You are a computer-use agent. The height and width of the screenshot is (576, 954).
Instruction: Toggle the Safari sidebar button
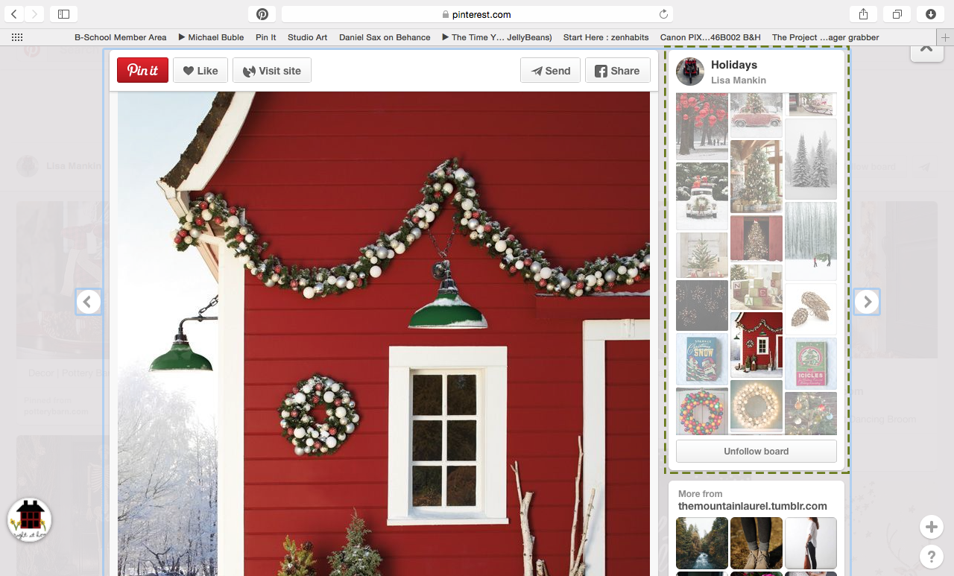pos(63,14)
